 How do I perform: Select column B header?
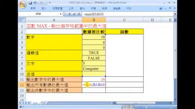pos(94,20)
